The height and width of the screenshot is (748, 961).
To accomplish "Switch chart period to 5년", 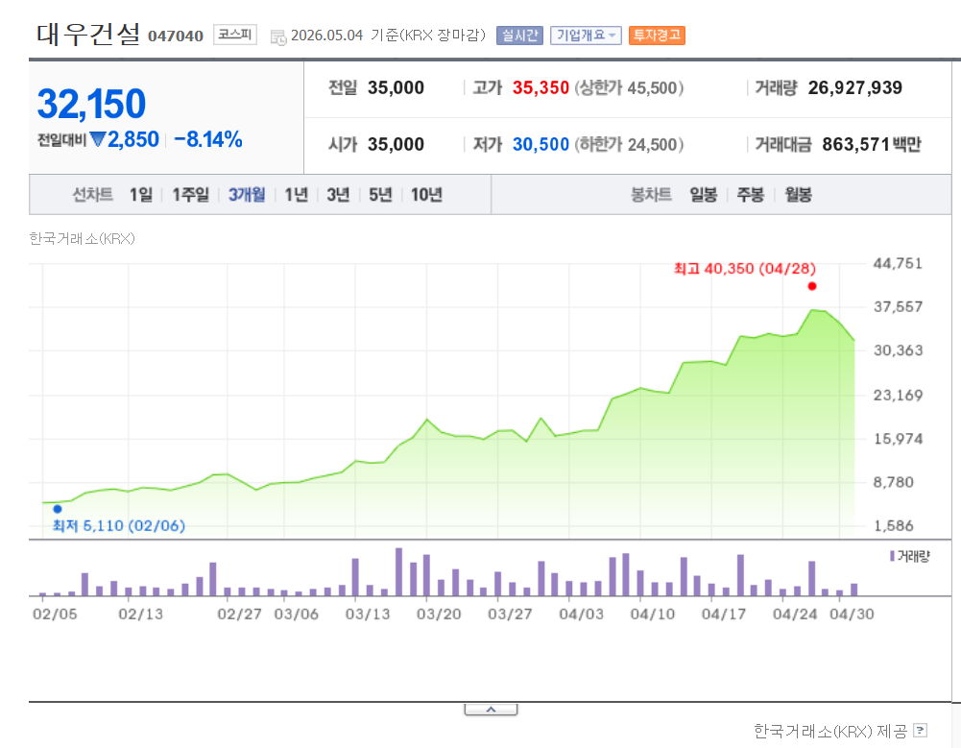I will pyautogui.click(x=380, y=195).
